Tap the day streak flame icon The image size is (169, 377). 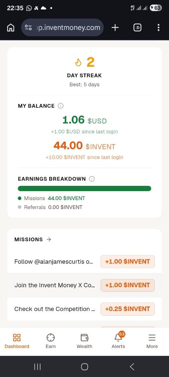pyautogui.click(x=78, y=63)
